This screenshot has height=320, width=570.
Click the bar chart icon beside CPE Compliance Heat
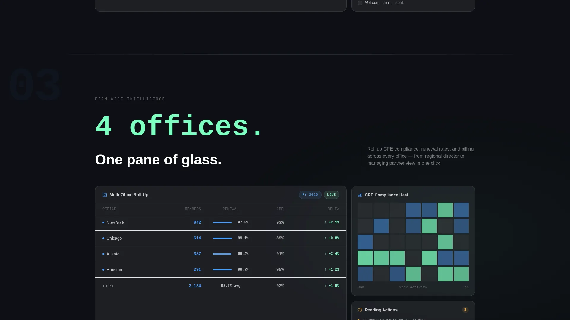click(360, 195)
